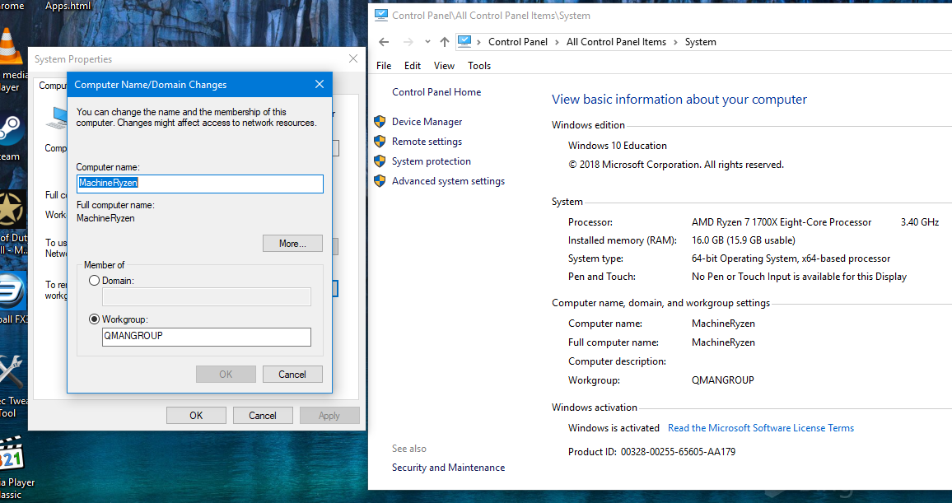Open Advanced system settings link
This screenshot has width=952, height=503.
click(x=448, y=181)
